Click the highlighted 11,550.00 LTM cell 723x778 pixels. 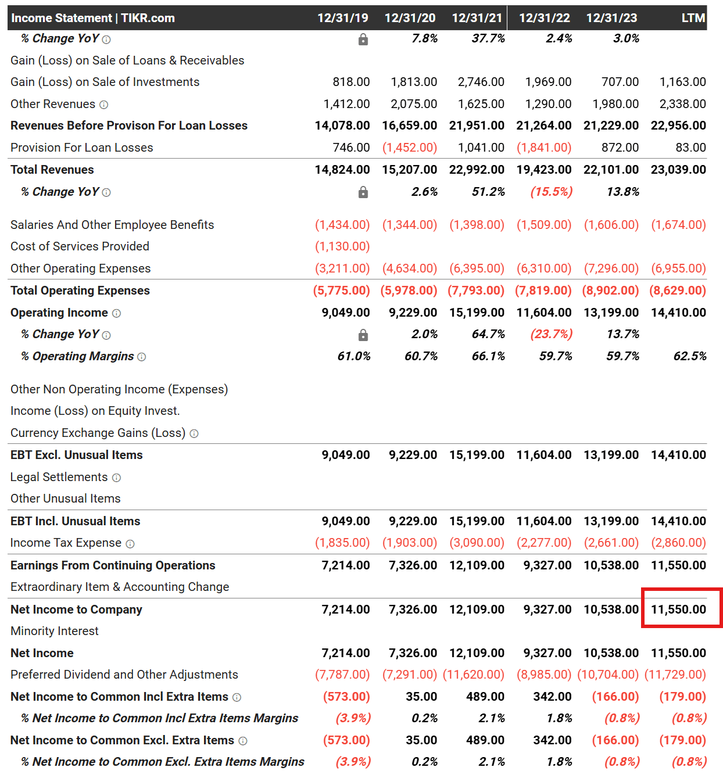[677, 610]
